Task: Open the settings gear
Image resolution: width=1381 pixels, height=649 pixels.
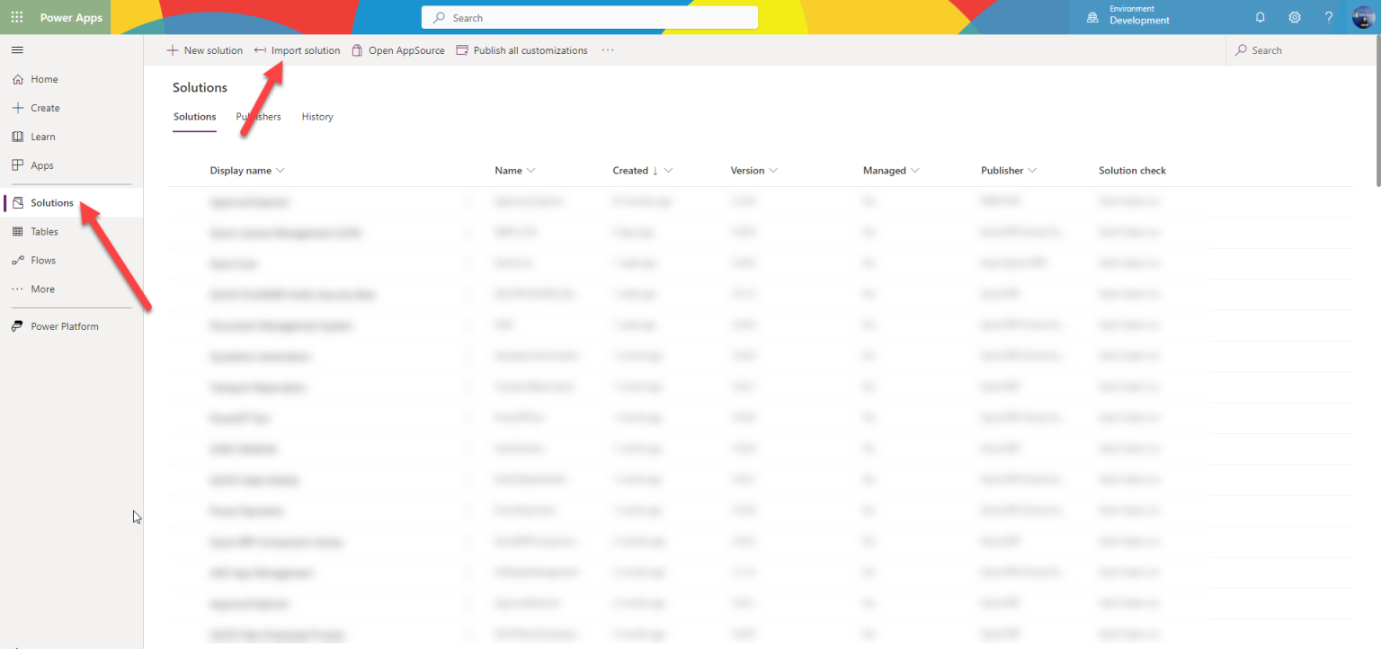Action: (x=1295, y=17)
